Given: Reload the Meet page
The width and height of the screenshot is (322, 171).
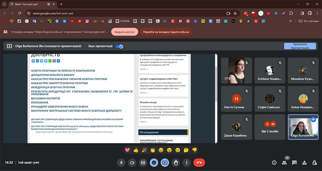Looking at the screenshot, I should (20, 13).
